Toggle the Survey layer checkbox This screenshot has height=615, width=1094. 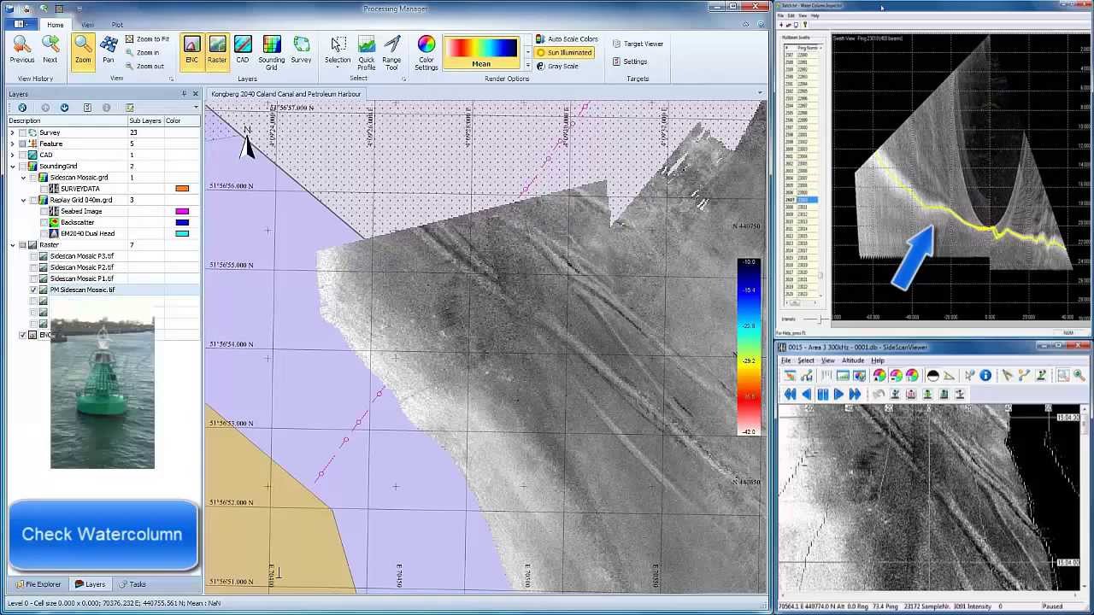point(22,132)
